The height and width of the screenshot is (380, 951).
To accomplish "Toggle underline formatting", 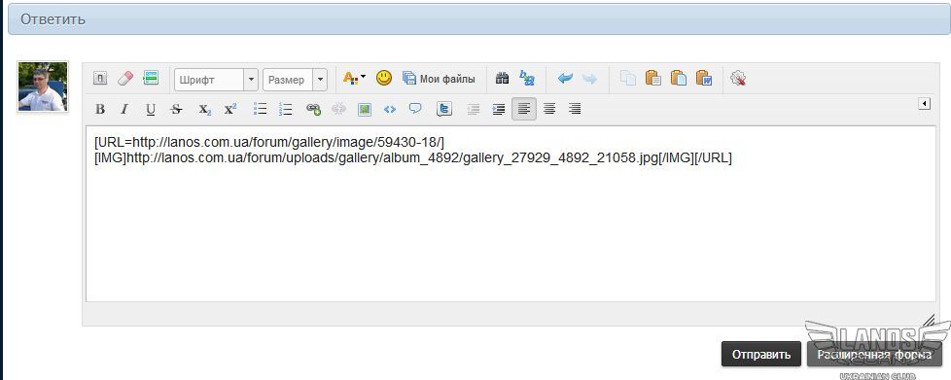I will pyautogui.click(x=151, y=110).
